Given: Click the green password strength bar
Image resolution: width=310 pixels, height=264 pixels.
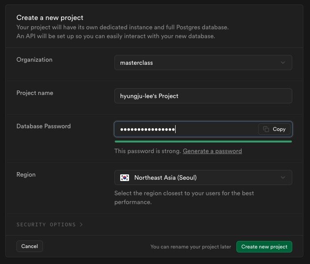Looking at the screenshot, I should [x=203, y=142].
